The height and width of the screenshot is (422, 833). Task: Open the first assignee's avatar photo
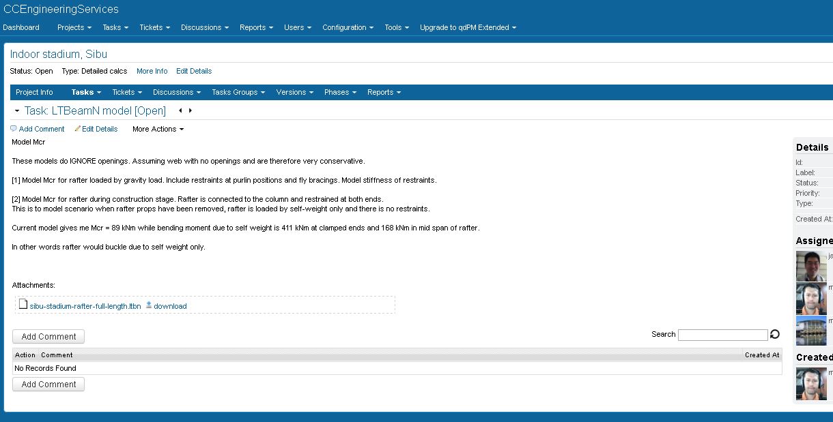[x=811, y=267]
